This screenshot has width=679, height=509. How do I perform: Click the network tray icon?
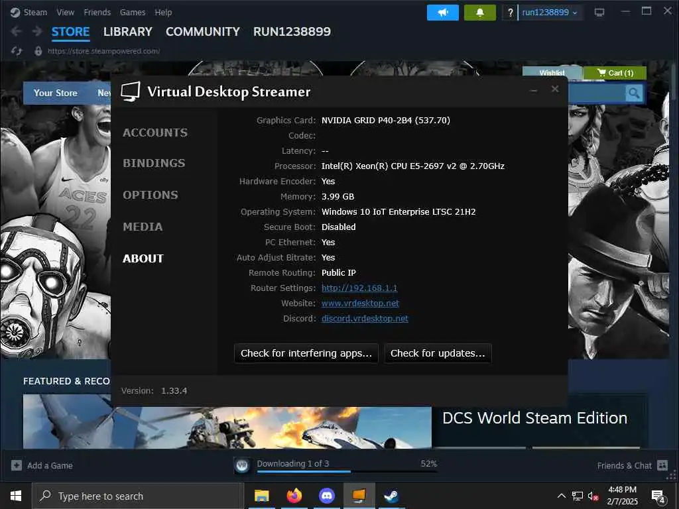[x=578, y=496]
